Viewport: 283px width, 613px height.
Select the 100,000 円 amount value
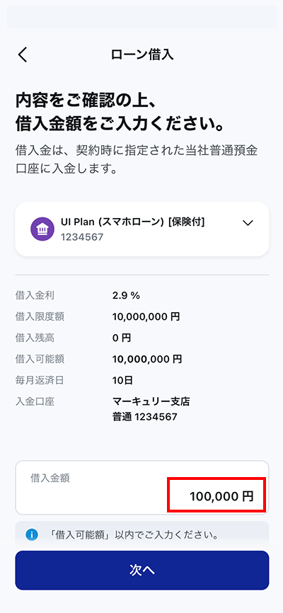point(221,496)
